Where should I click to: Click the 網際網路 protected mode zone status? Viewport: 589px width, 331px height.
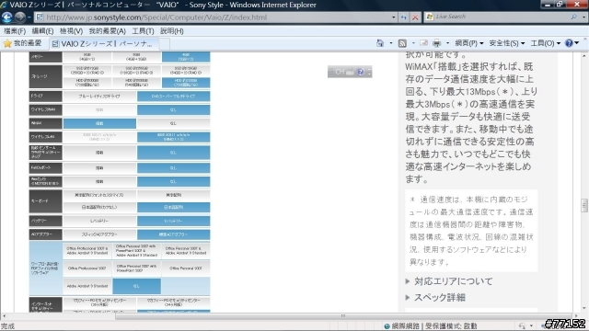pos(431,326)
